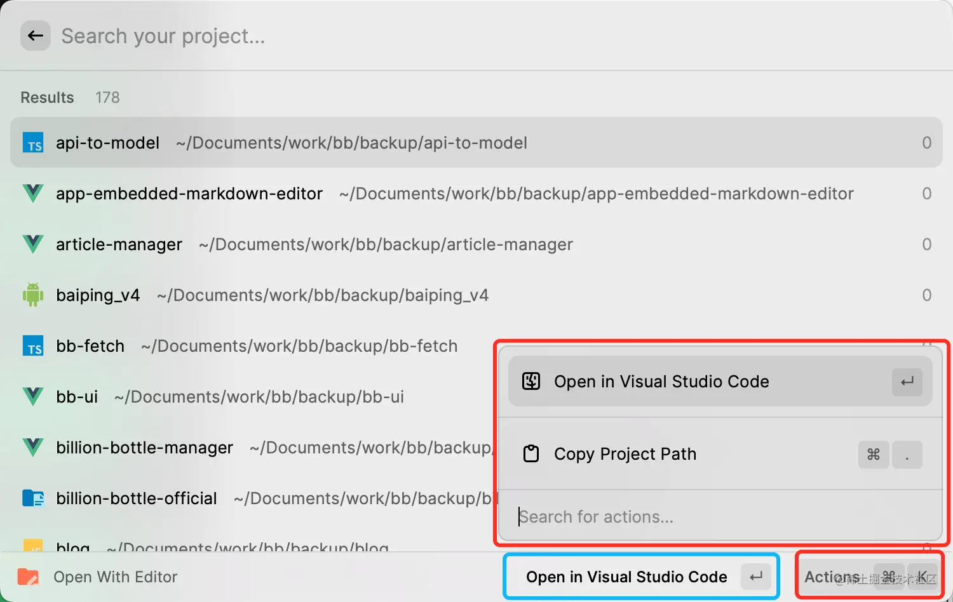Choose Open in Visual Studio Code menu action
Viewport: 953px width, 602px height.
[720, 381]
